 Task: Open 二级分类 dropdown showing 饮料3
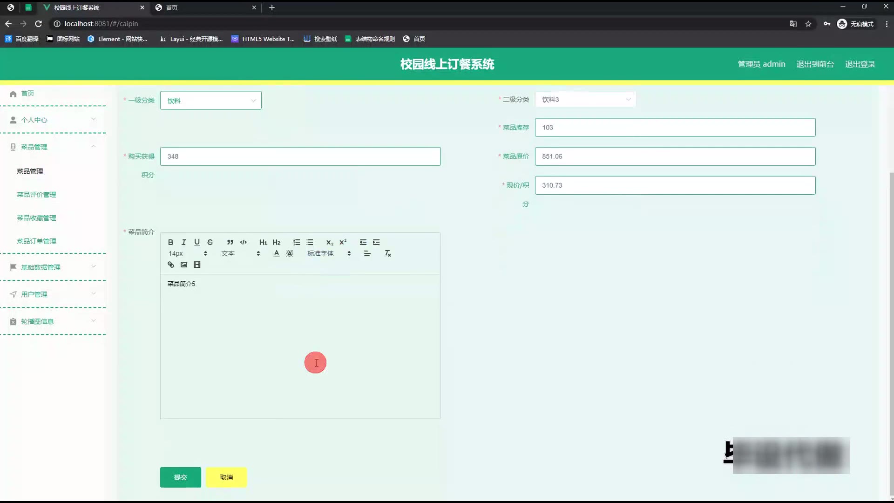tap(585, 99)
